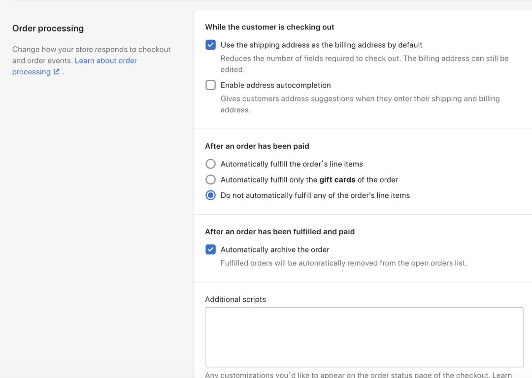Click the bold 'gift cards' text

[337, 180]
